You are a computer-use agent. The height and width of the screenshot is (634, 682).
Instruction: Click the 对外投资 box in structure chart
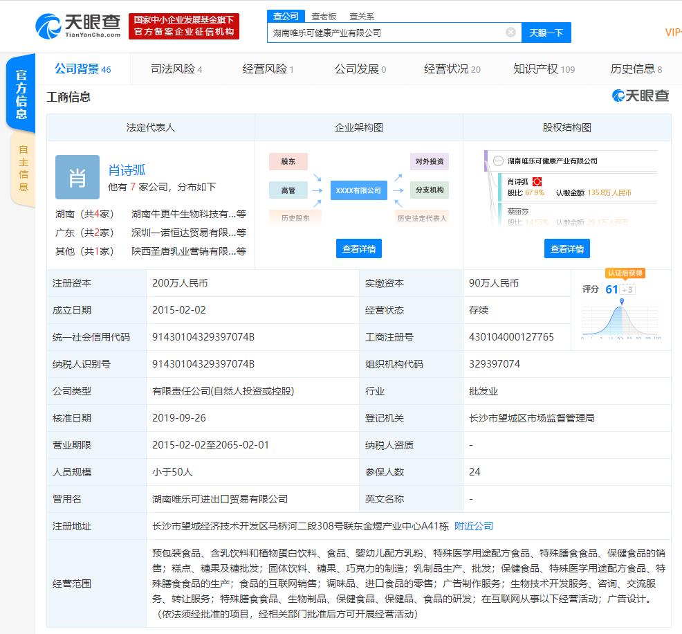(x=430, y=161)
